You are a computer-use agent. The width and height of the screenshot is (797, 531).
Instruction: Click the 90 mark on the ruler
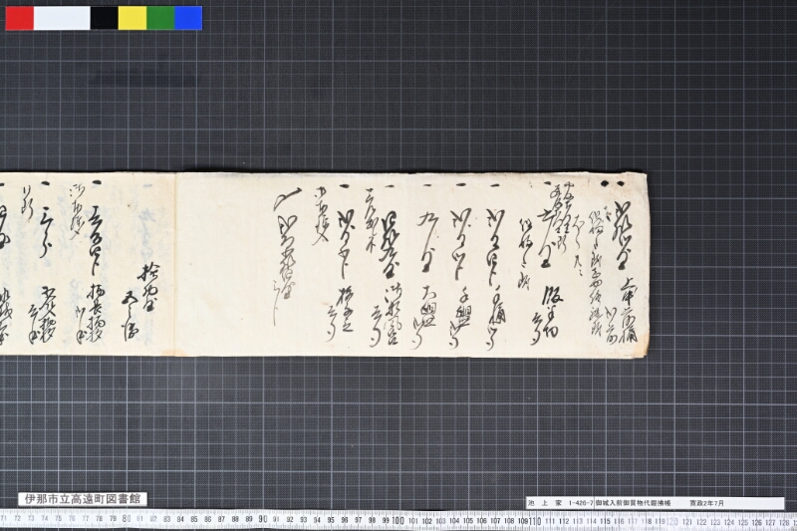tap(262, 519)
